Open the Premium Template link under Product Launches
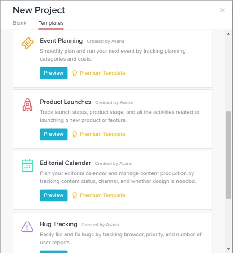233x253 pixels. (x=102, y=134)
